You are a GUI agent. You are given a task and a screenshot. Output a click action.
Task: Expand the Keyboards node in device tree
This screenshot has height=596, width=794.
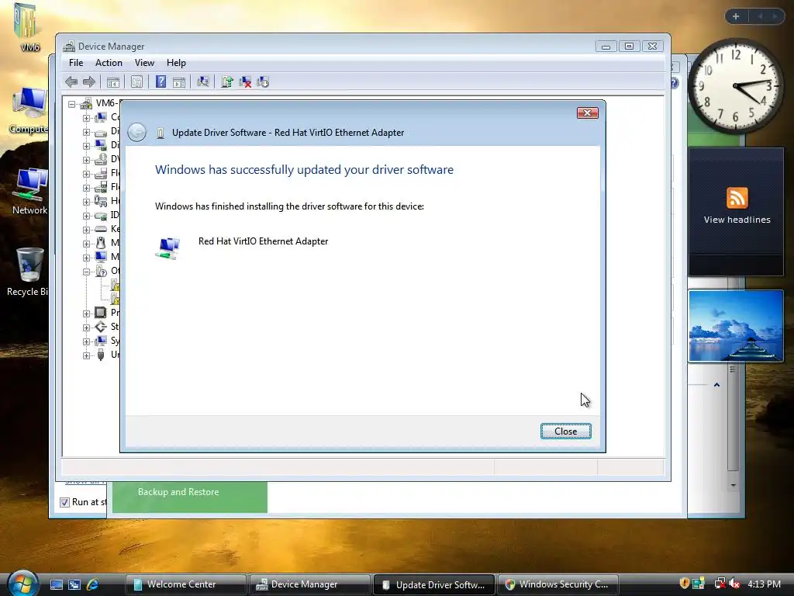86,230
